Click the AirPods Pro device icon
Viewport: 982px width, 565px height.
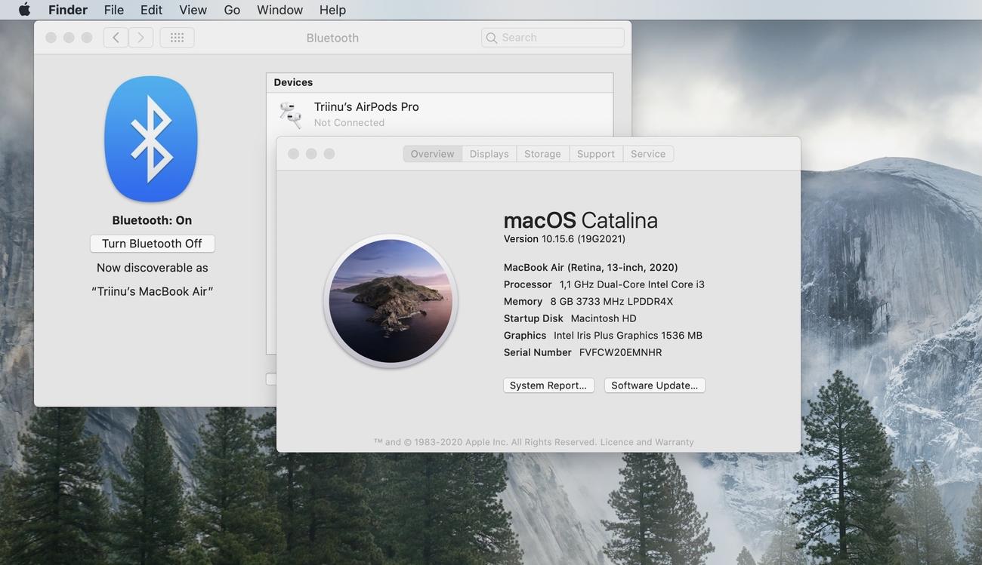point(290,115)
